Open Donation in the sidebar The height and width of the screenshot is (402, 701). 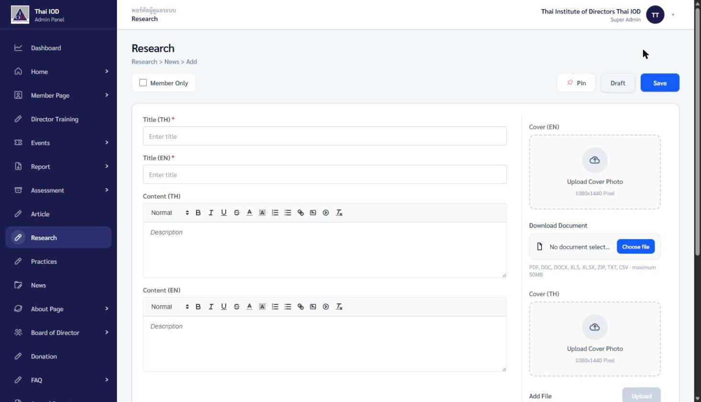(x=58, y=357)
